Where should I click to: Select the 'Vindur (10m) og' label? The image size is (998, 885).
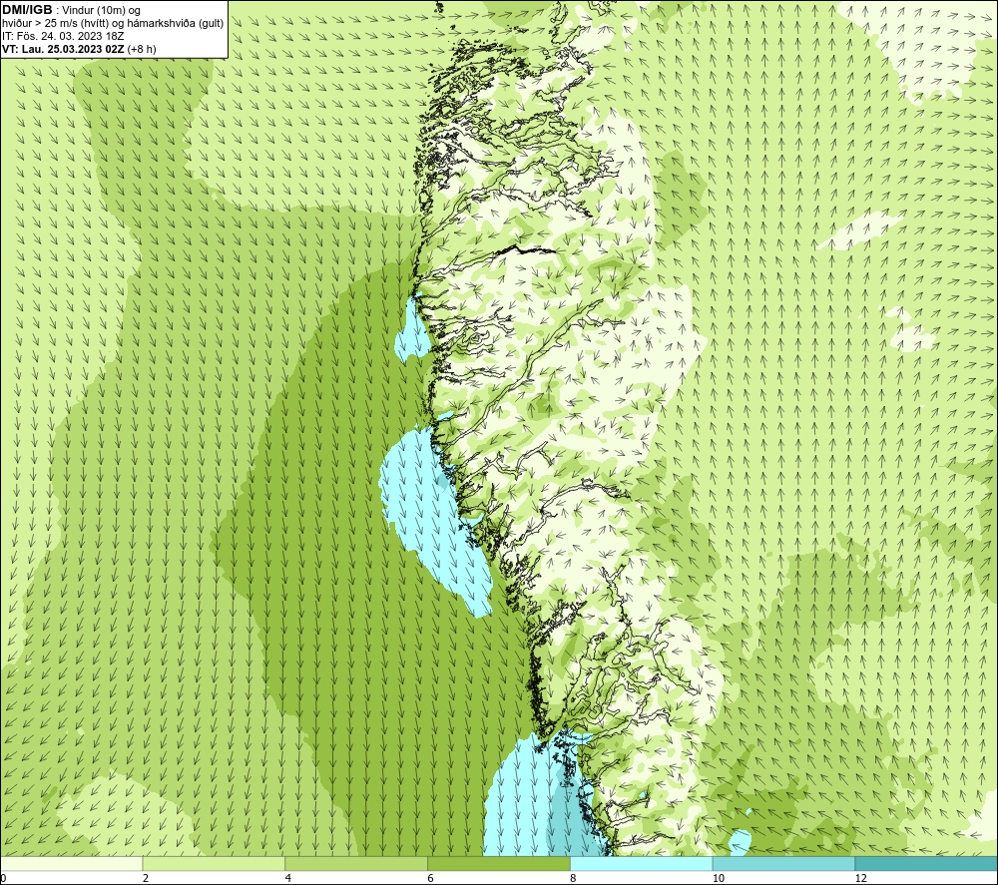[x=102, y=10]
